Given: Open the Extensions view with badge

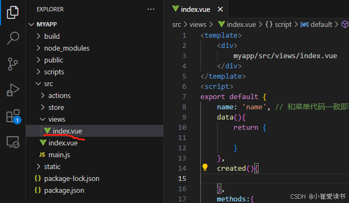Looking at the screenshot, I should point(13,116).
